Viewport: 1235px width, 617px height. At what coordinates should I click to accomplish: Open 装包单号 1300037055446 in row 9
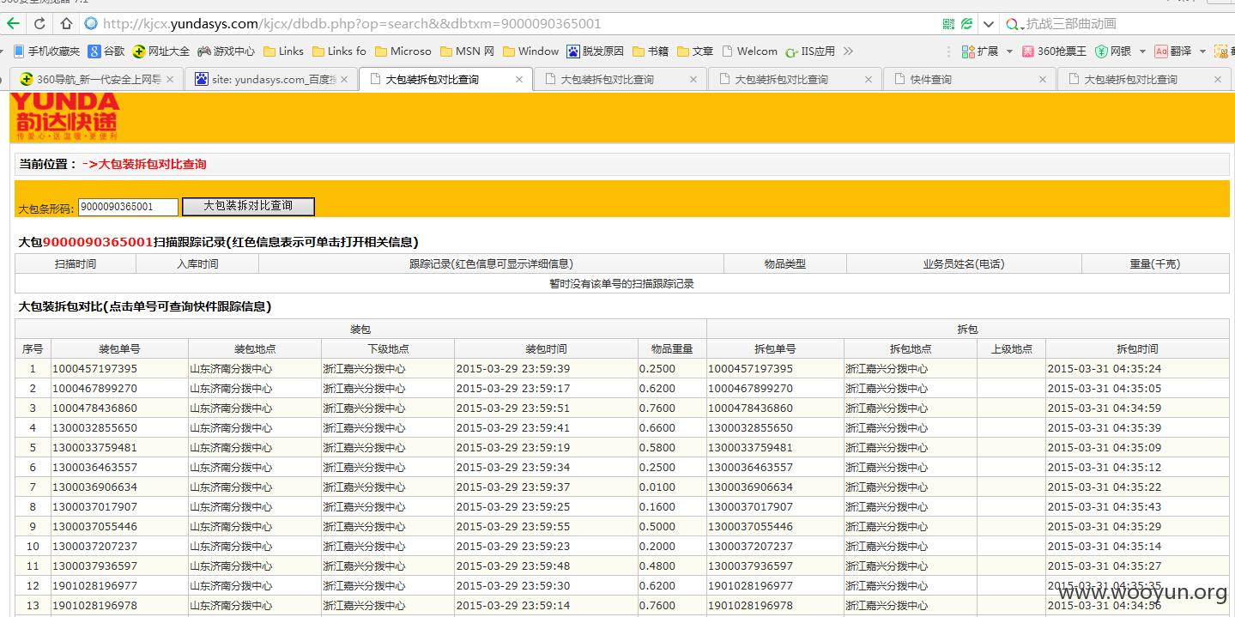pyautogui.click(x=94, y=527)
